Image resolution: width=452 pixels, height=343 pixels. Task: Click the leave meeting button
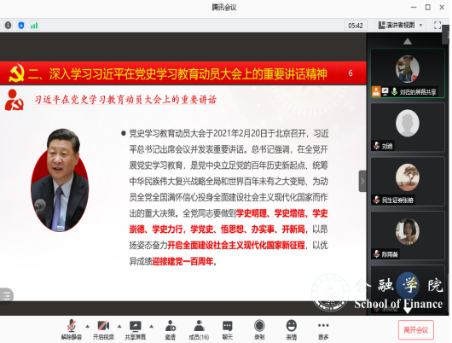(x=415, y=329)
